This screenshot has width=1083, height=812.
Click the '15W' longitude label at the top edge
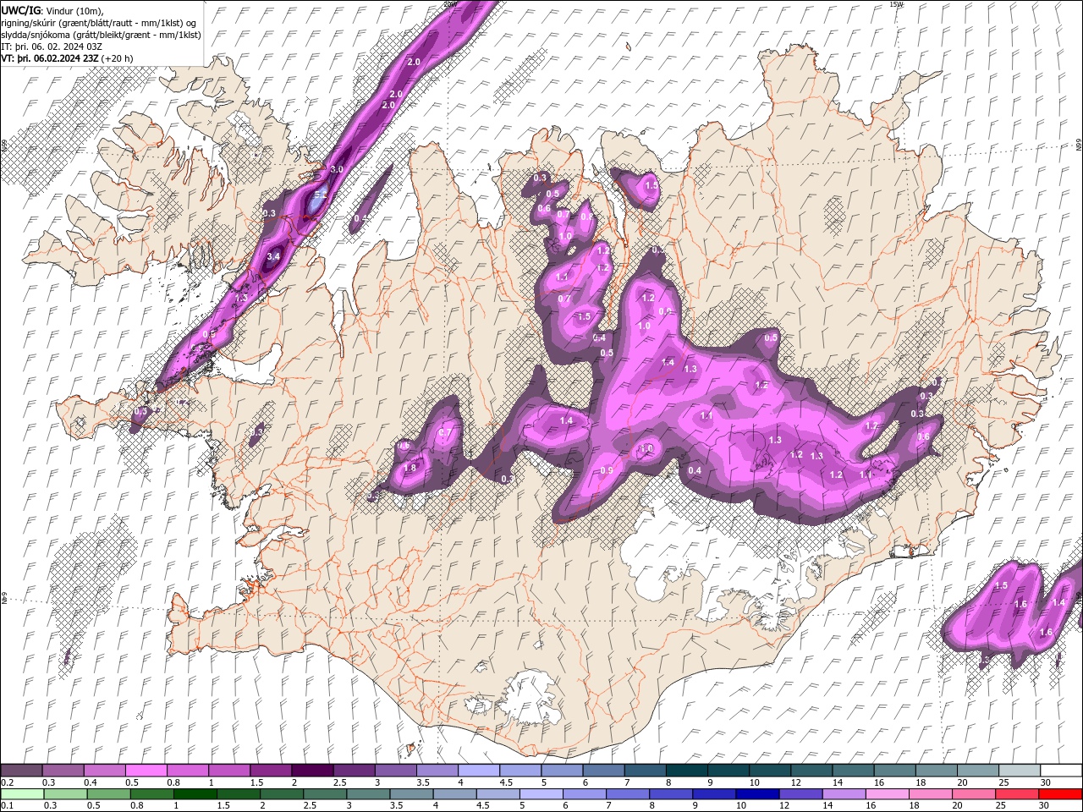tap(897, 4)
